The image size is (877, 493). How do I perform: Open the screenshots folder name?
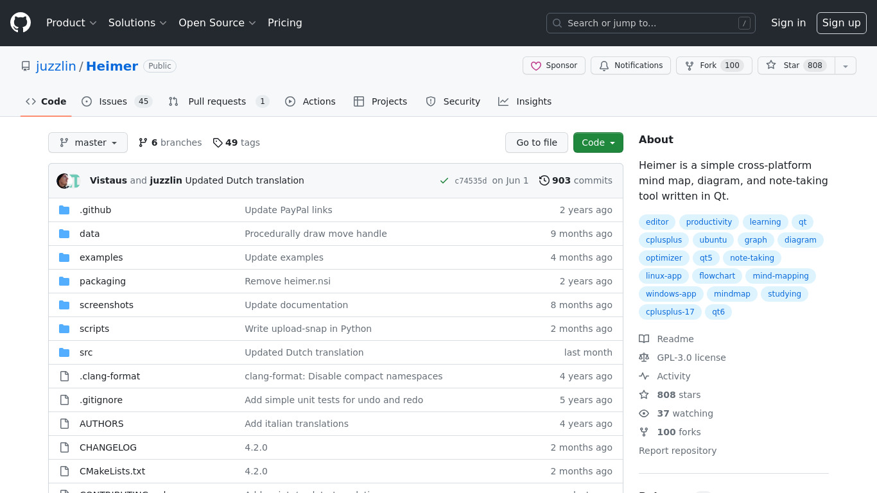[107, 305]
